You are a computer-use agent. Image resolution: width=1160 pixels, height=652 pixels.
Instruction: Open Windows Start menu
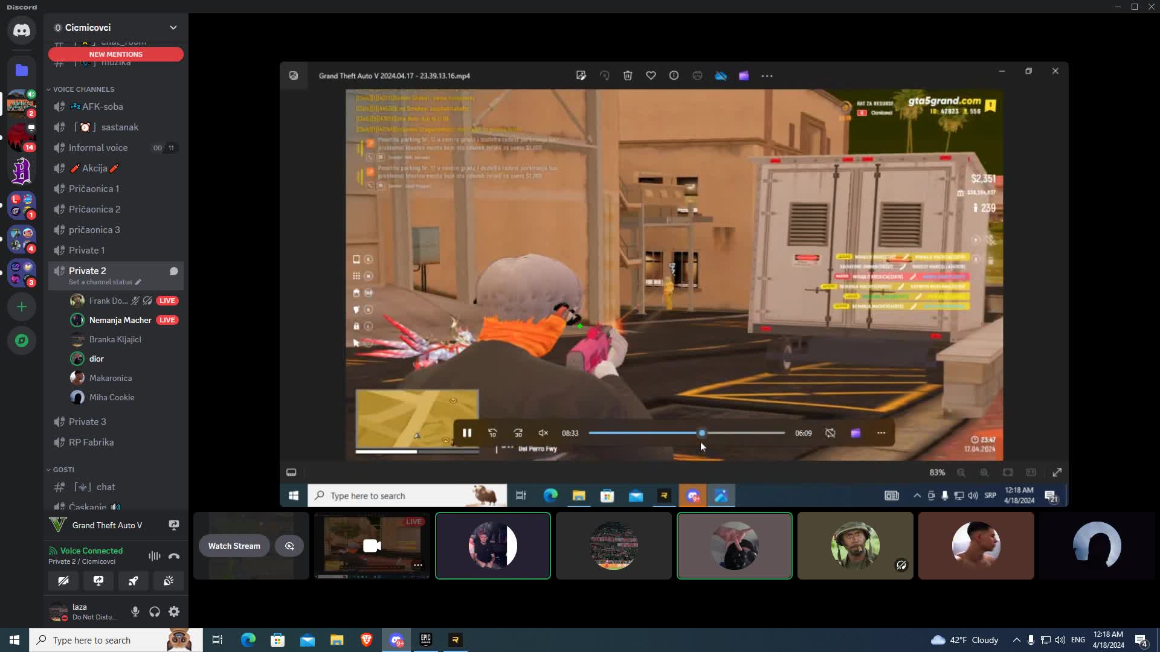click(x=14, y=640)
